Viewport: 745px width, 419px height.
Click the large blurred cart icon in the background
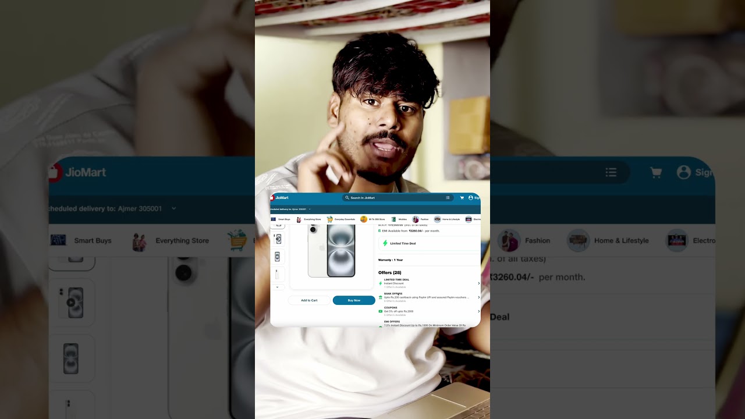[656, 172]
